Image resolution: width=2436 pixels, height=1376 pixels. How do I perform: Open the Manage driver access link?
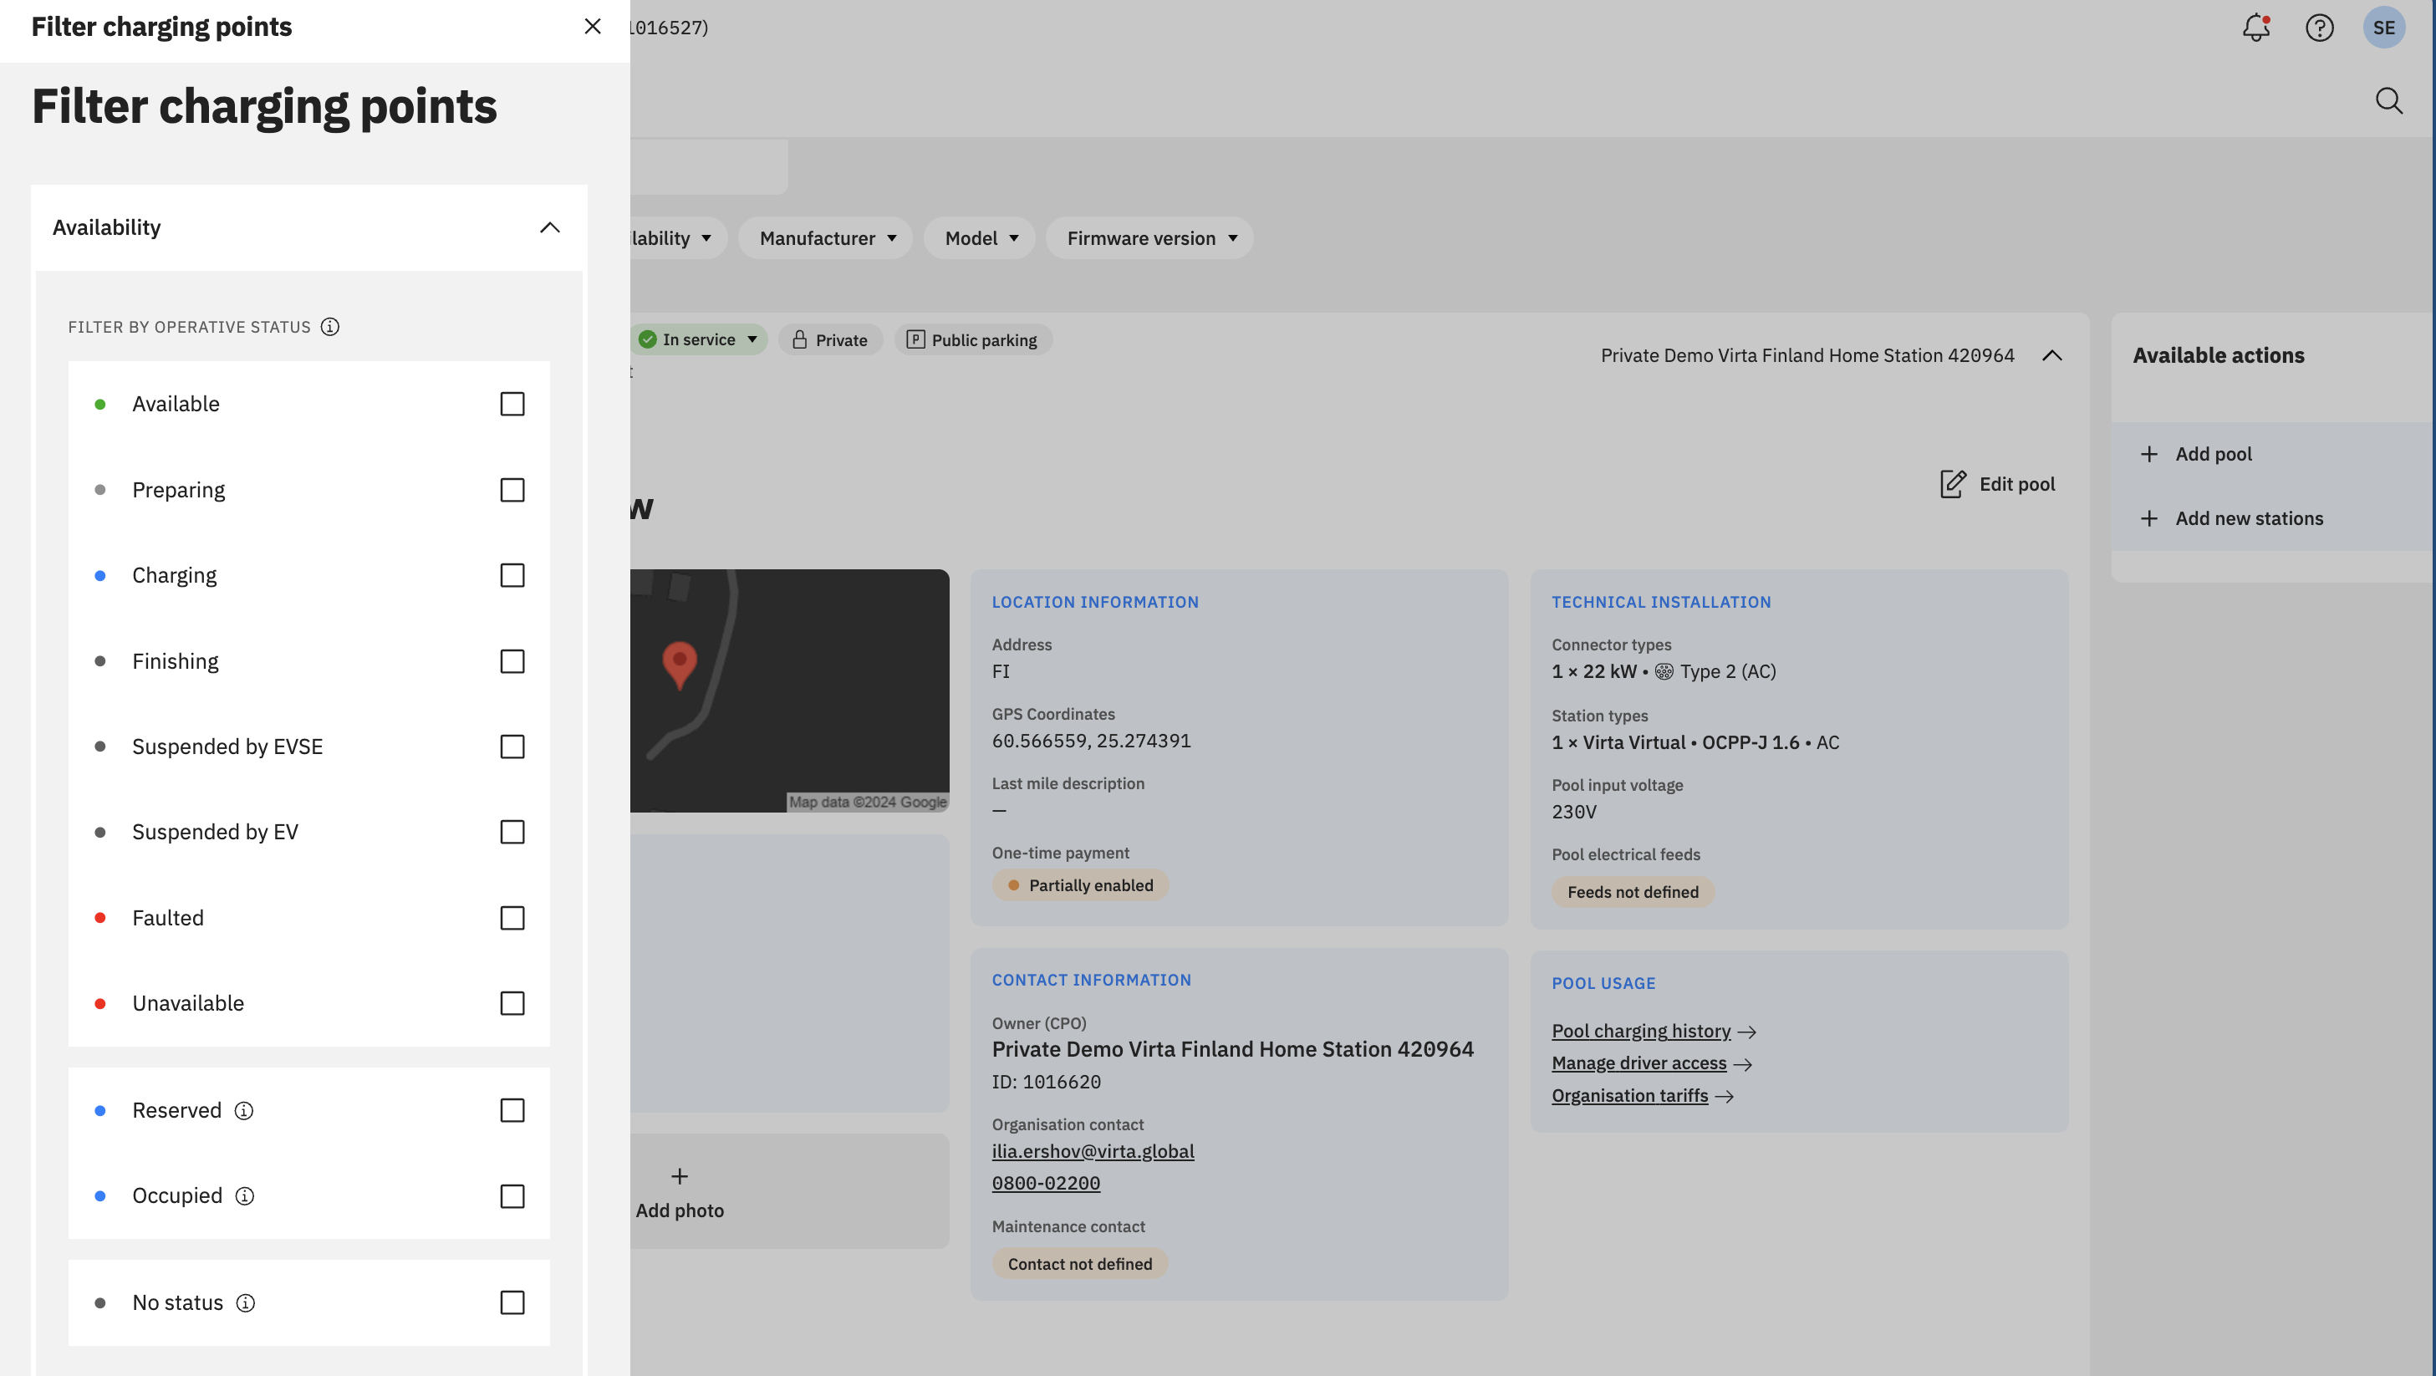[x=1638, y=1064]
